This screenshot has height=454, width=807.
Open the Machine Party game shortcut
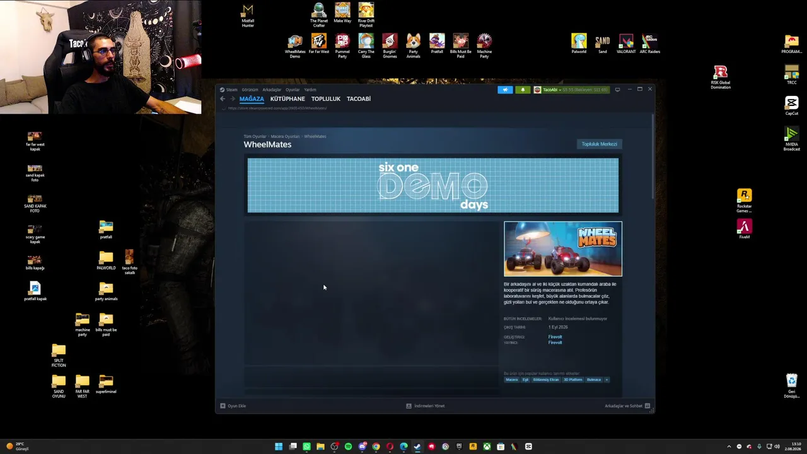(x=484, y=47)
